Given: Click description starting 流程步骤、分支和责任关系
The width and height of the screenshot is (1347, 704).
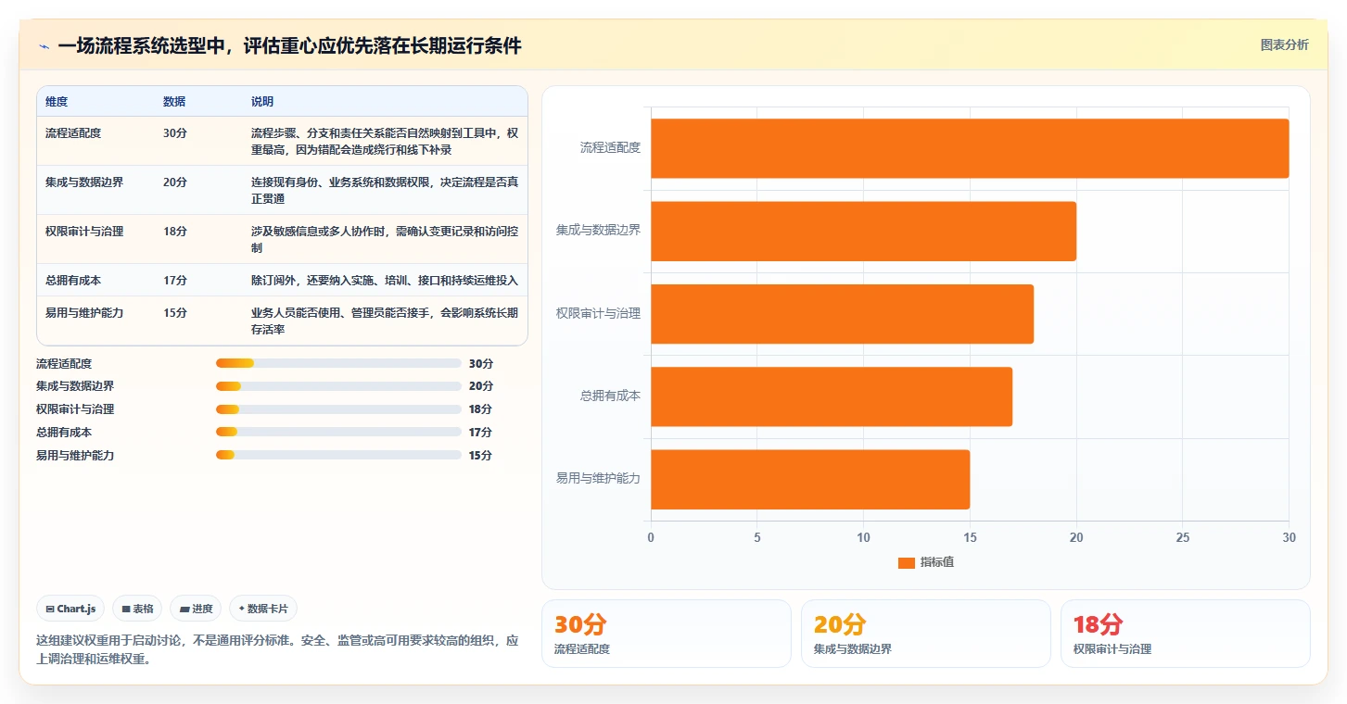Looking at the screenshot, I should pyautogui.click(x=385, y=141).
